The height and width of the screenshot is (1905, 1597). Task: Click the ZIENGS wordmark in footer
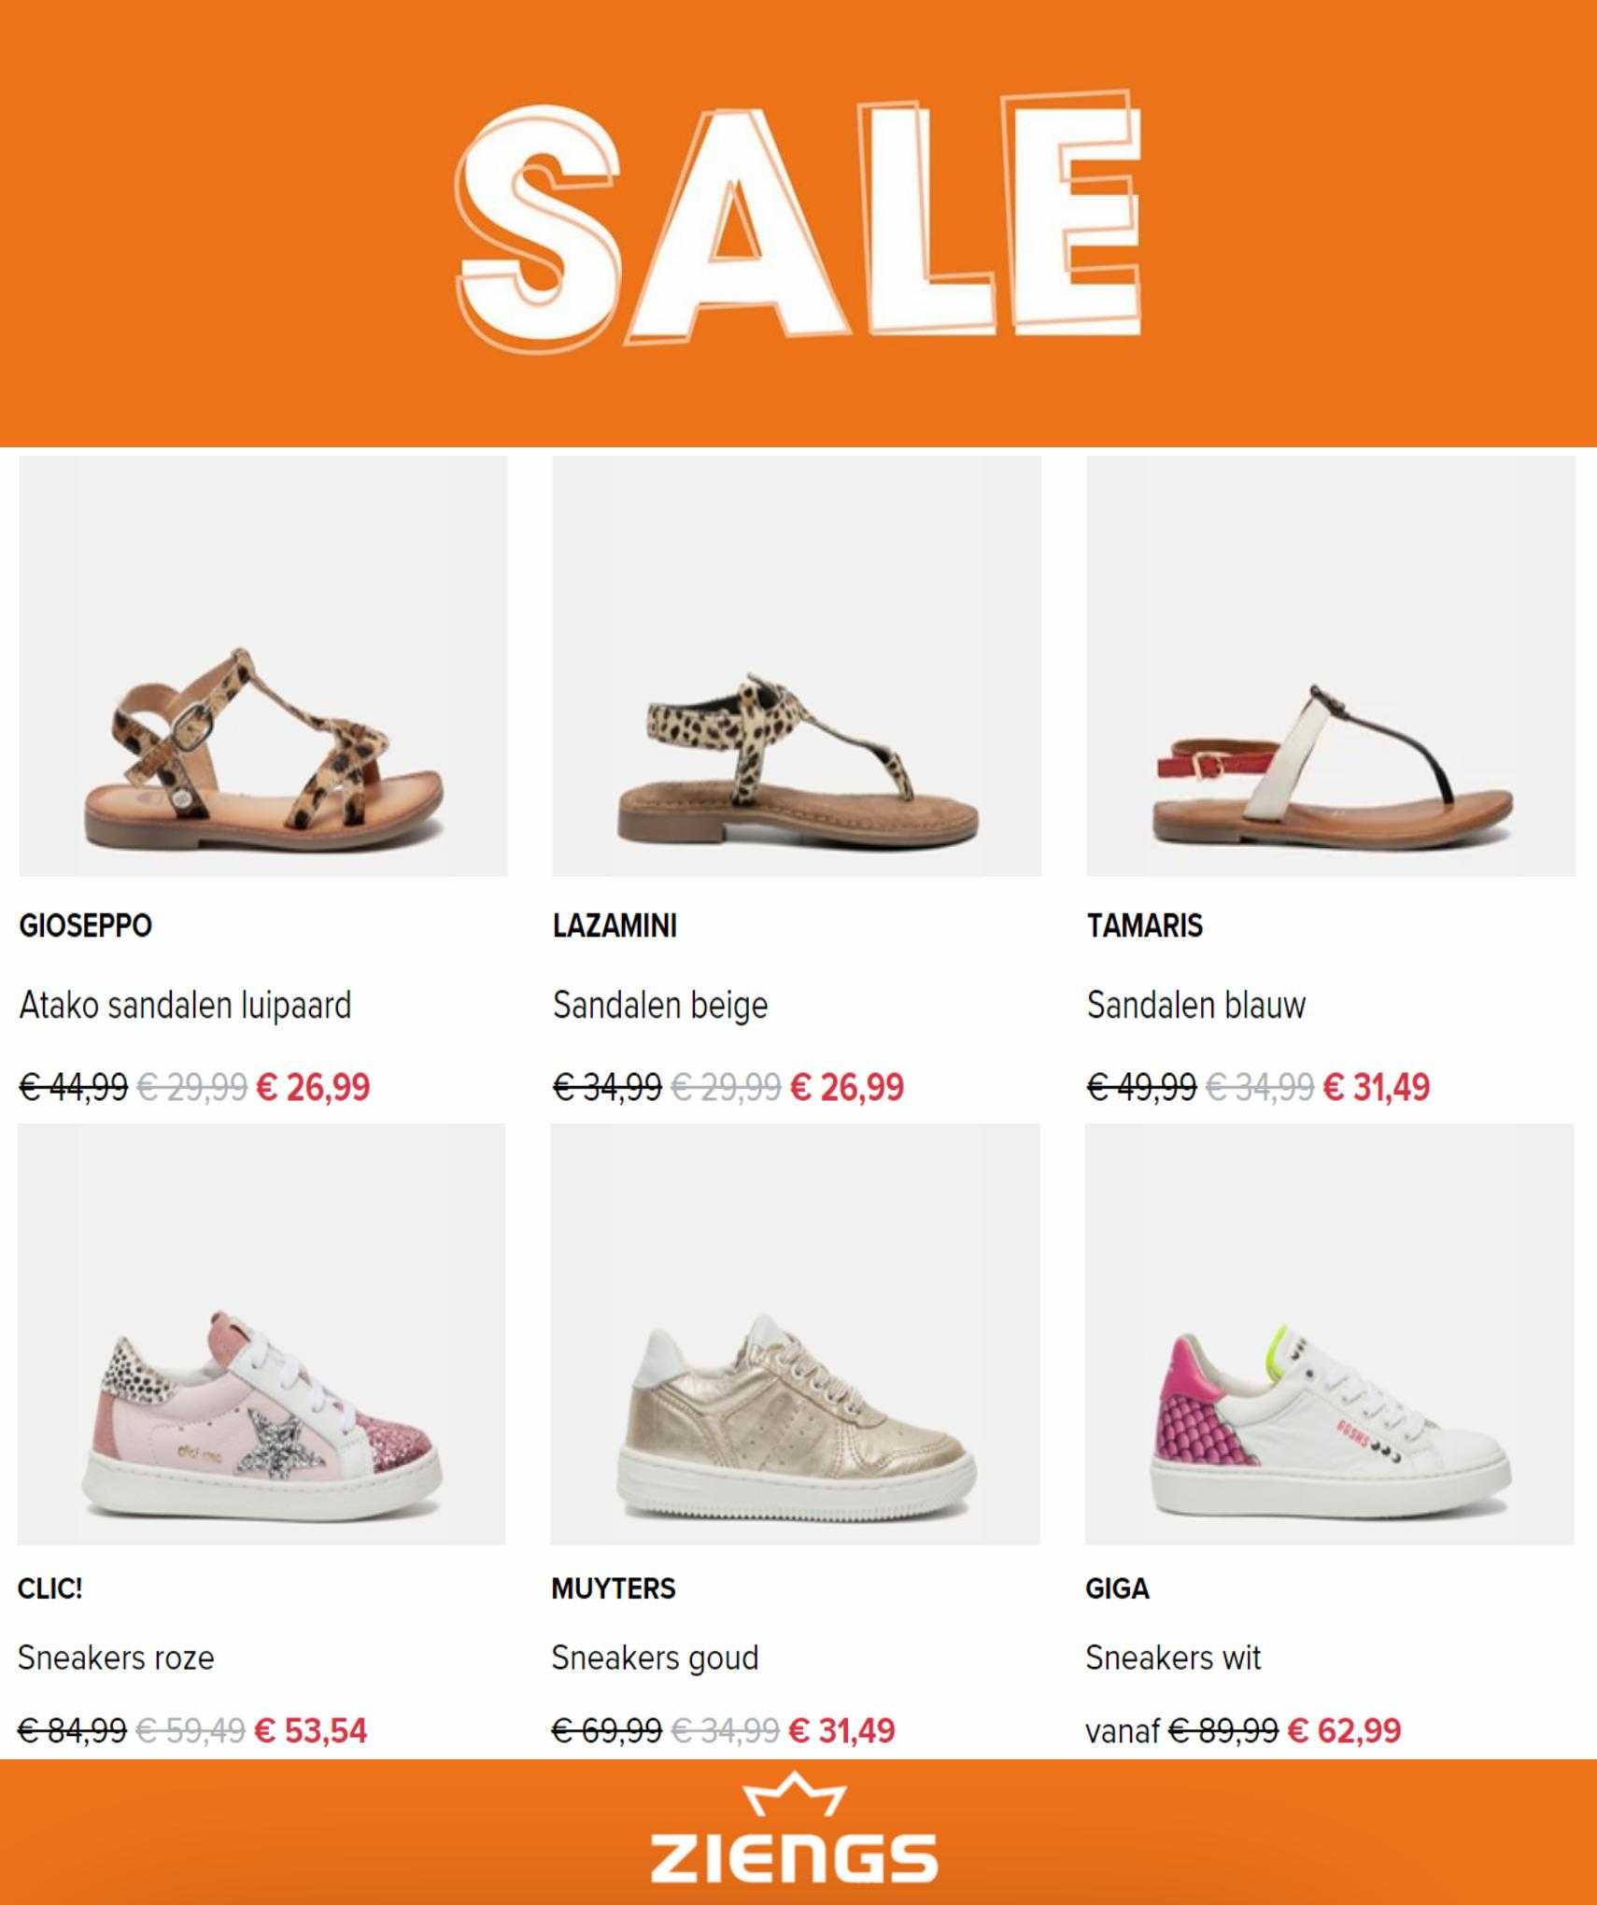click(x=794, y=1857)
